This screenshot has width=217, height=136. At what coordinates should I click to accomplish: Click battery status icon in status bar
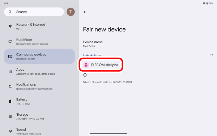[x=207, y=3]
